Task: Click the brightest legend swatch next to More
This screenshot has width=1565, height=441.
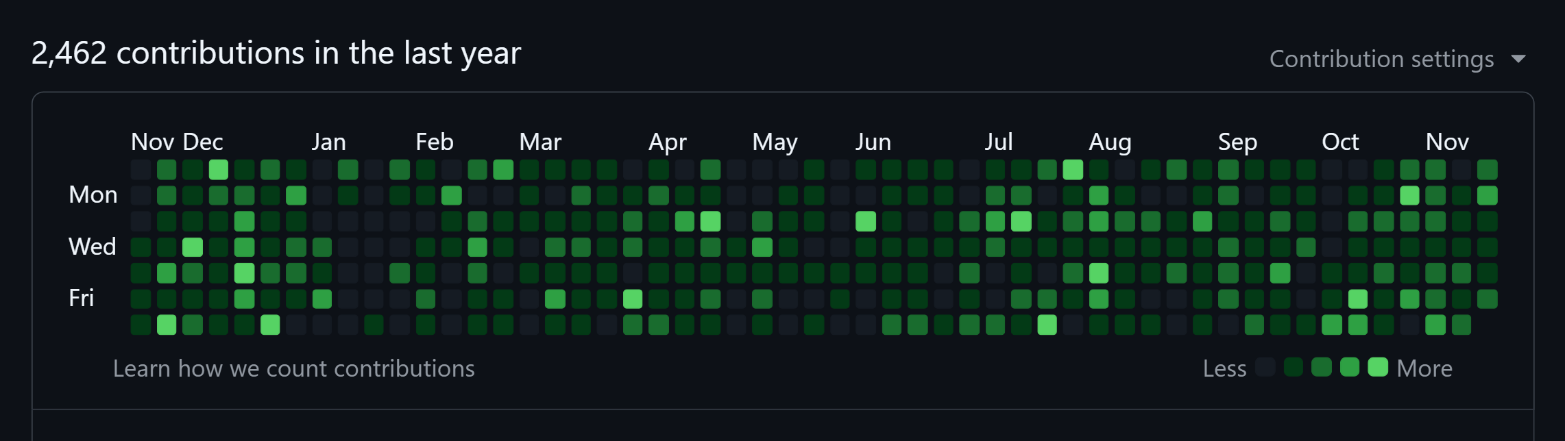Action: tap(1378, 367)
